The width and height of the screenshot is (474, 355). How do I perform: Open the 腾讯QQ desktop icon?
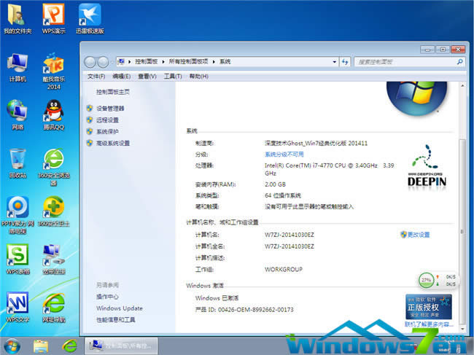(53, 112)
